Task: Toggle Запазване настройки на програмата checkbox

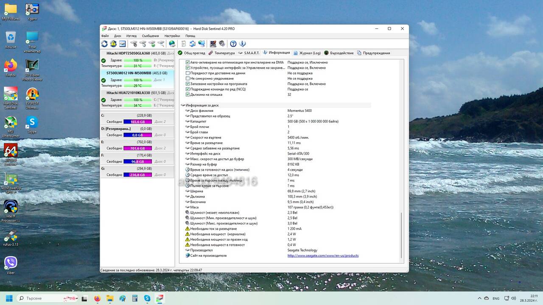Action: click(x=188, y=84)
